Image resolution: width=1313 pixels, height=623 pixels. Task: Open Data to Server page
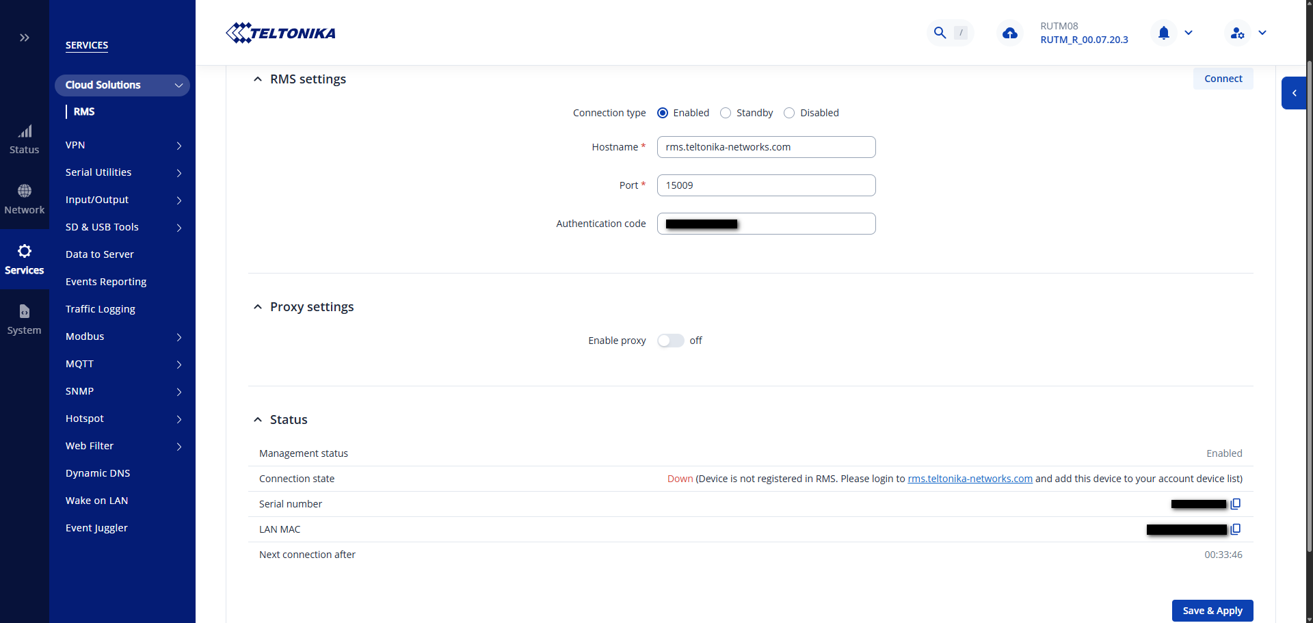pyautogui.click(x=100, y=254)
